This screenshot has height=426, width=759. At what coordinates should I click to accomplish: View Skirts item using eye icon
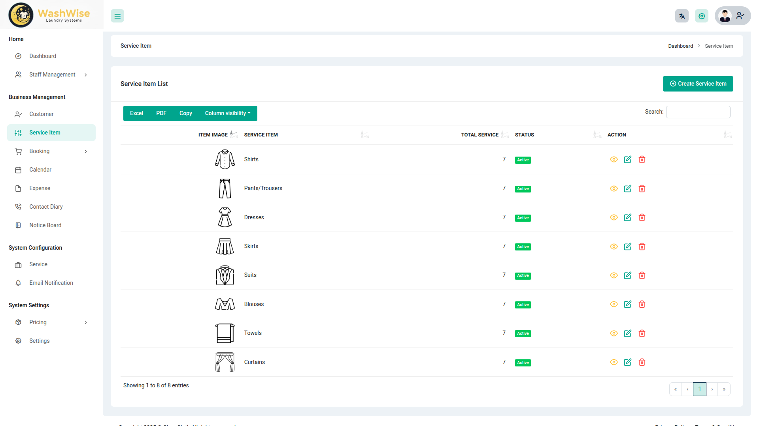[x=614, y=247]
